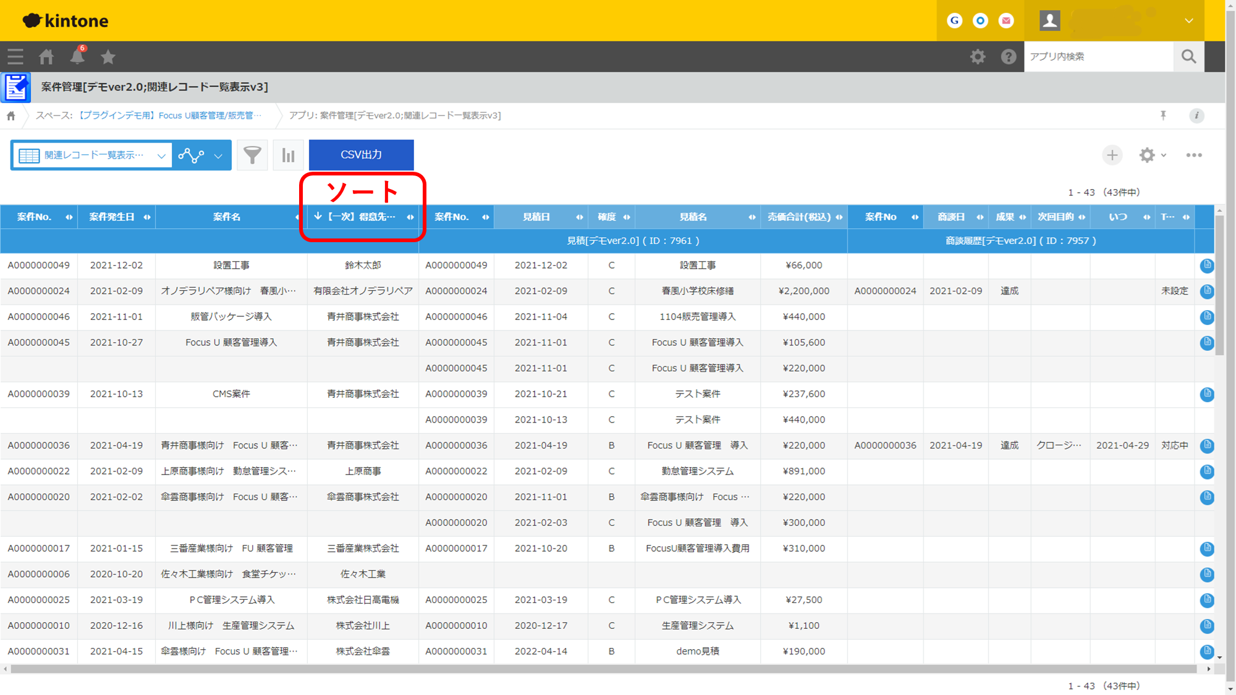The width and height of the screenshot is (1236, 695).
Task: Open record details for row A0000000049
Action: click(1207, 266)
